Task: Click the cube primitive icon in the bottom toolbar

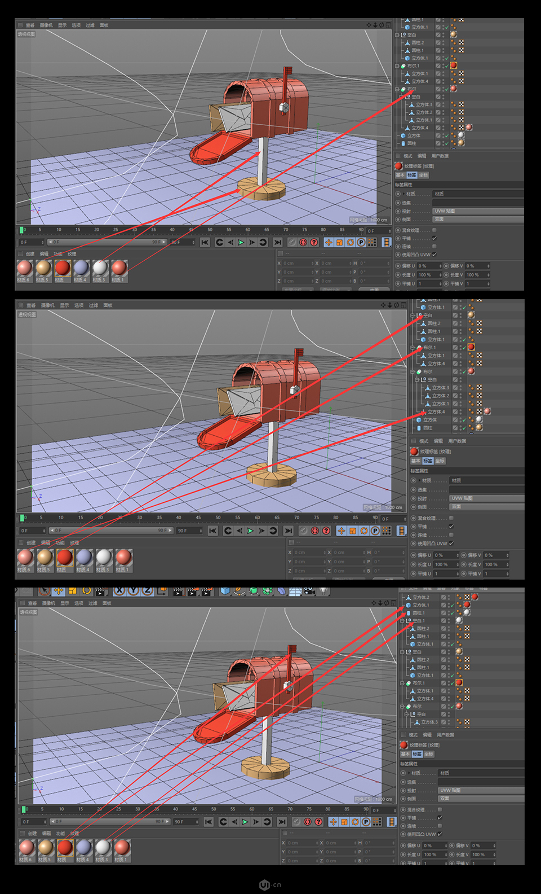Action: pos(225,591)
